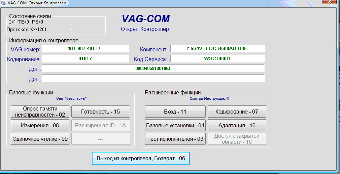Click the Код Сервиса field
Screen dimensions: 340x174
click(x=217, y=58)
